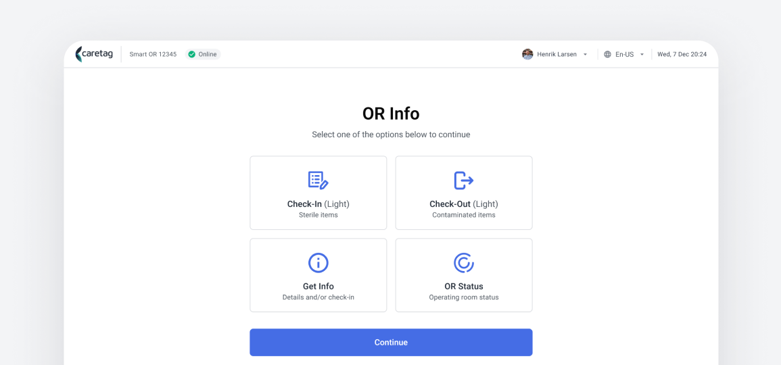
Task: Click the Details and/or check-in subtitle
Action: pos(318,297)
